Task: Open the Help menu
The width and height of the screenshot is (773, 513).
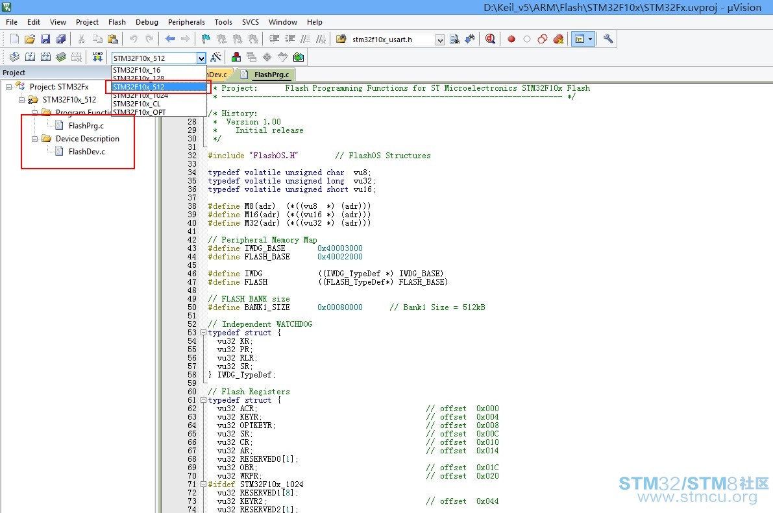Action: 315,22
